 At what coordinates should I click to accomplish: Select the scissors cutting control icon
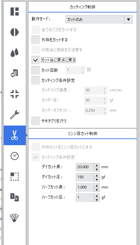pyautogui.click(x=15, y=135)
